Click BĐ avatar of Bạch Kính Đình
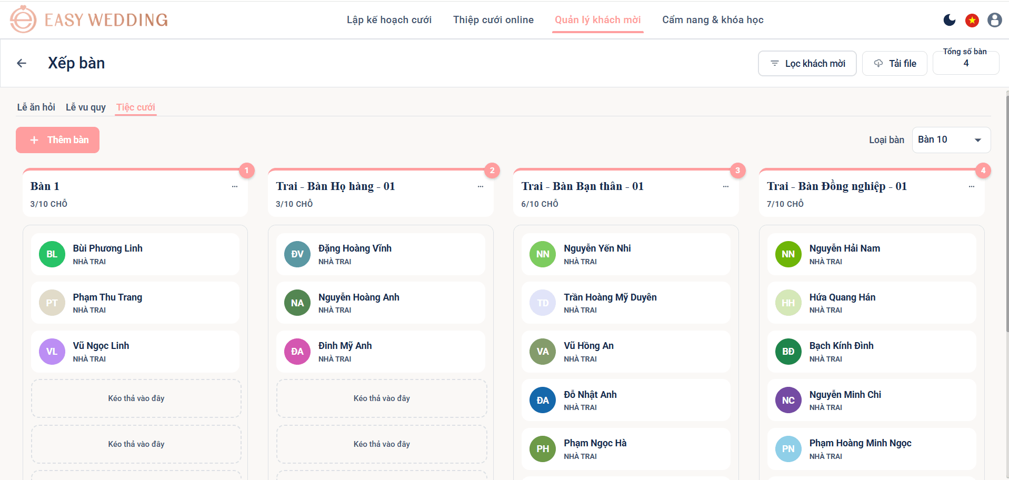 pos(788,352)
